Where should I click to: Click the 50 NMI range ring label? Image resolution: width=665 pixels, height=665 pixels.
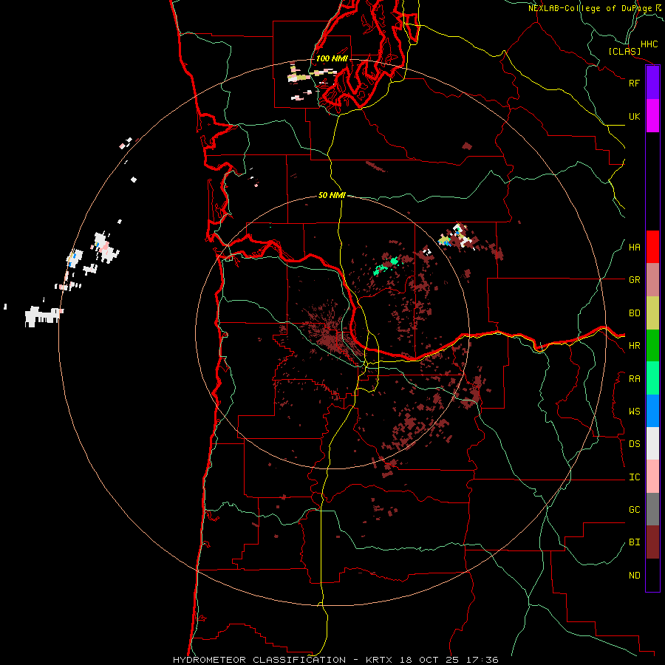click(332, 196)
